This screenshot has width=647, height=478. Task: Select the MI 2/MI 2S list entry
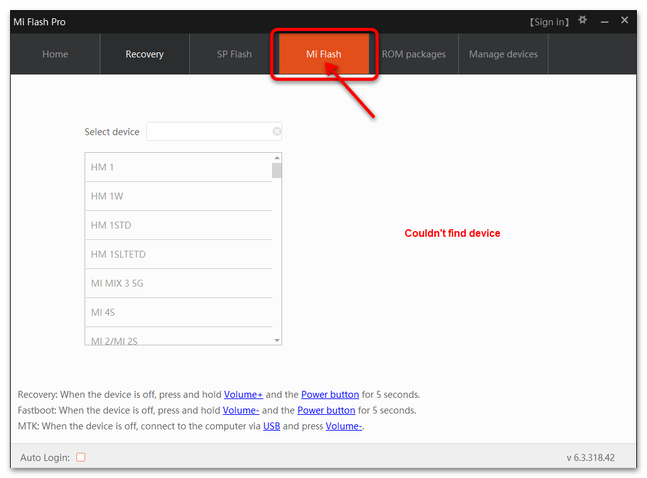pos(179,337)
